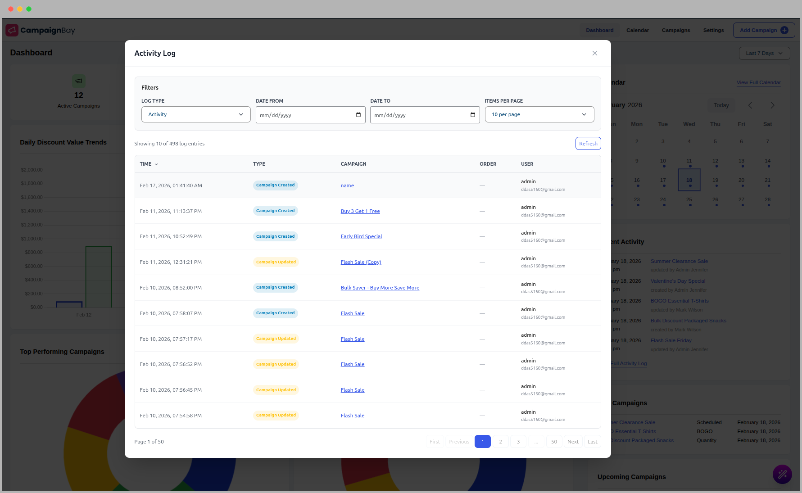Image resolution: width=802 pixels, height=493 pixels.
Task: Open the Log Type dropdown
Action: 195,114
